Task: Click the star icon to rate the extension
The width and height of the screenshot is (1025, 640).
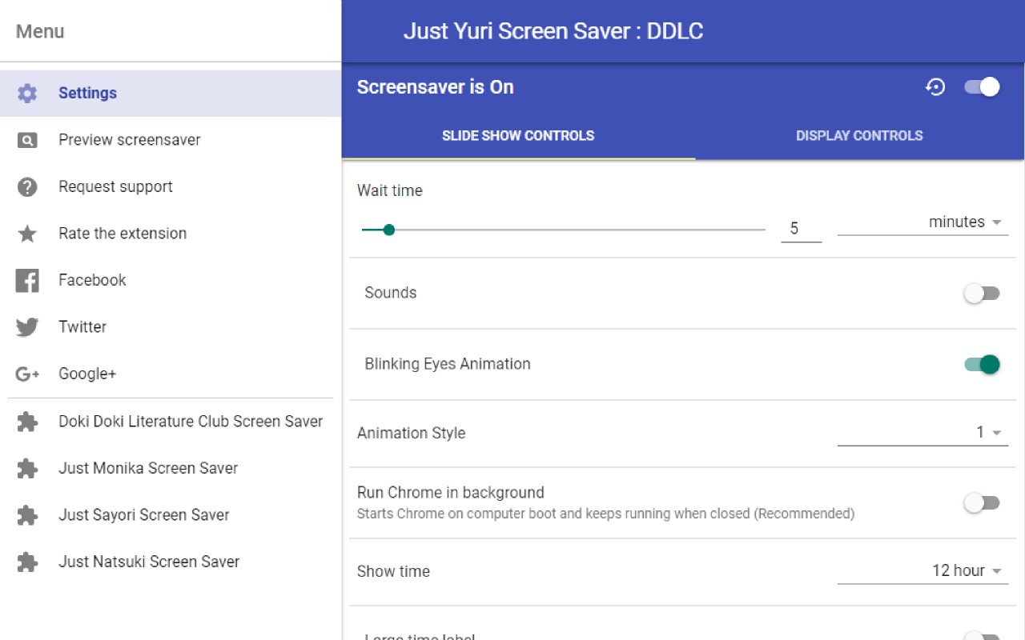Action: (x=27, y=234)
